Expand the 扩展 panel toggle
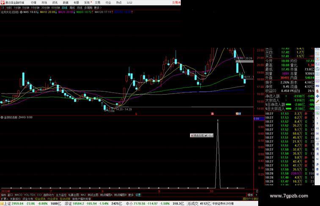Viewport: 320px width, 206px height. pos(4,199)
